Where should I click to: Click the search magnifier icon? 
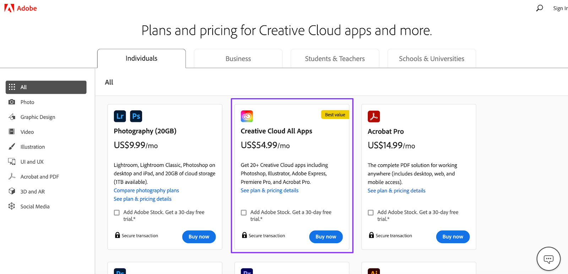tap(539, 8)
